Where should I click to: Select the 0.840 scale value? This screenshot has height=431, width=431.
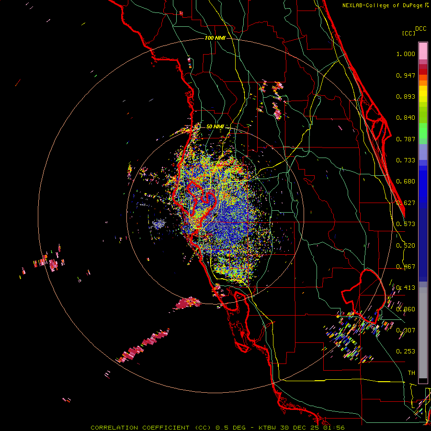[x=406, y=118]
